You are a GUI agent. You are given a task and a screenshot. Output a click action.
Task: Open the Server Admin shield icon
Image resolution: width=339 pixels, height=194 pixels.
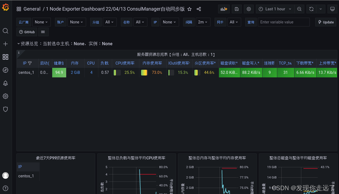pos(5,109)
